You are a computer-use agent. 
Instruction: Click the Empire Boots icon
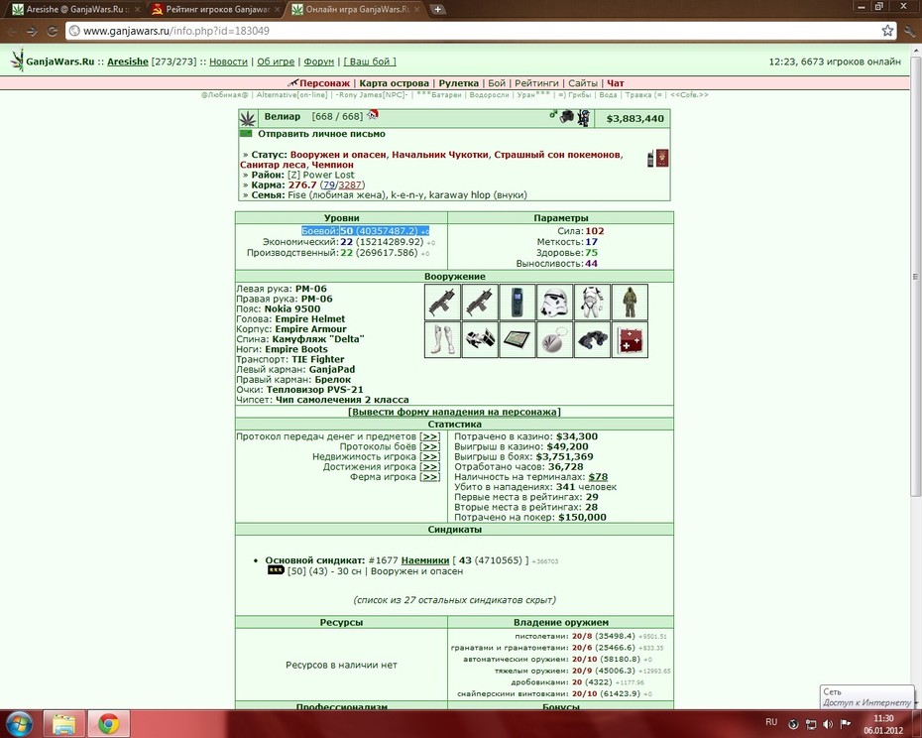point(442,339)
